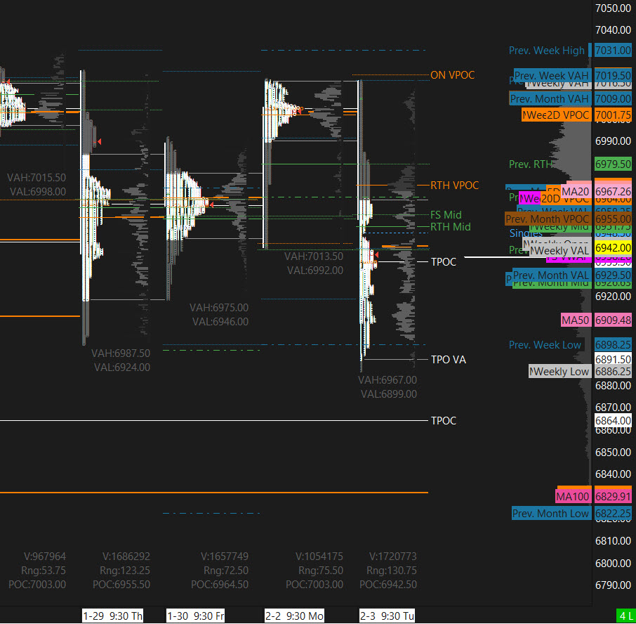Click the FS Mid line label
Viewport: 636px width, 624px height.
pos(446,215)
